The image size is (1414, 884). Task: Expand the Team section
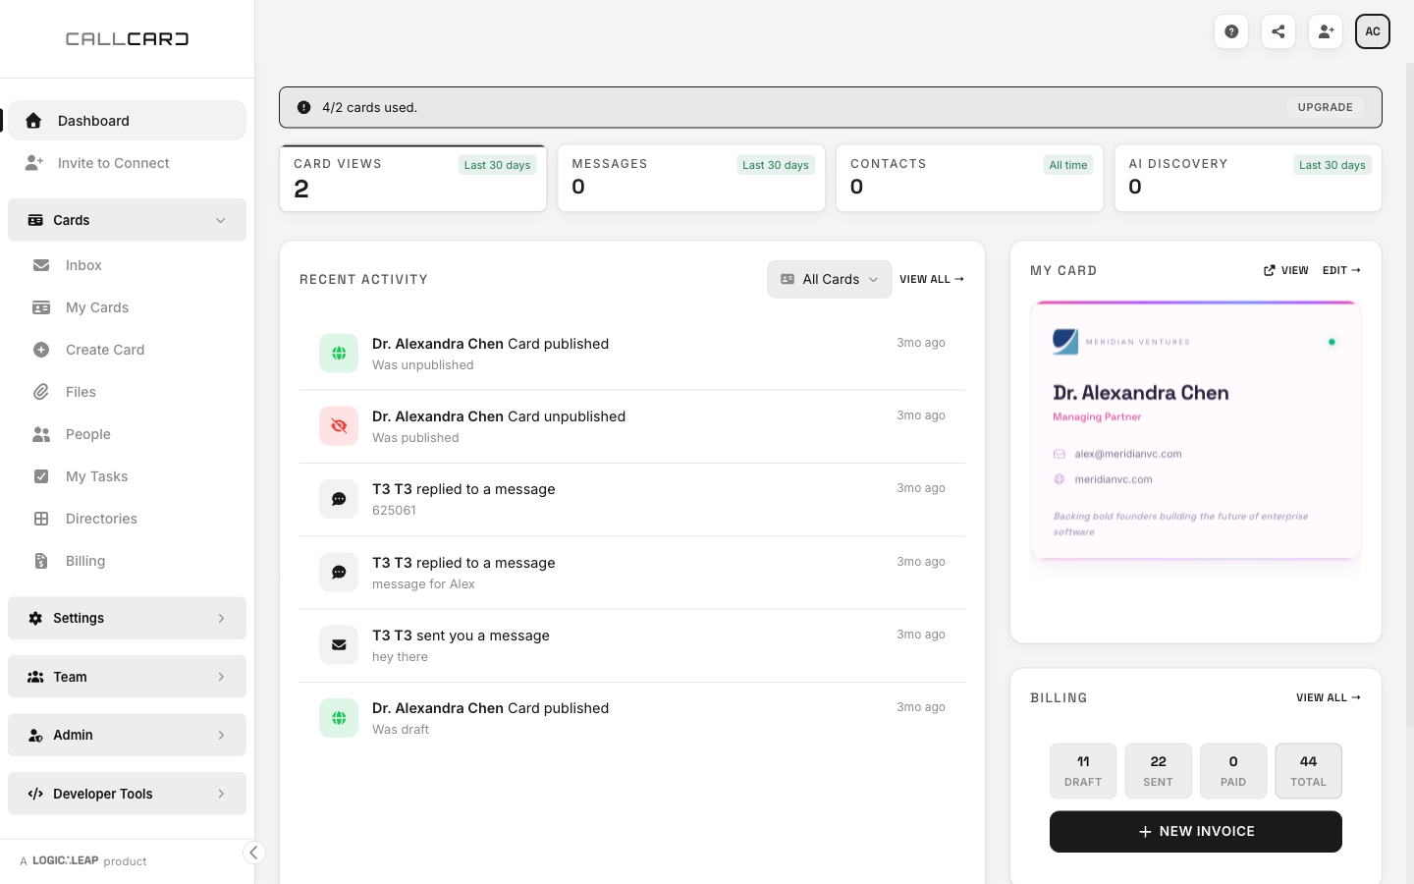(x=127, y=677)
